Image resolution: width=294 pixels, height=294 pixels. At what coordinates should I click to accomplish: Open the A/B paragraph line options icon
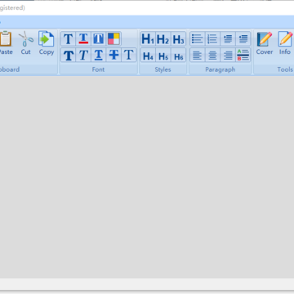tap(243, 56)
